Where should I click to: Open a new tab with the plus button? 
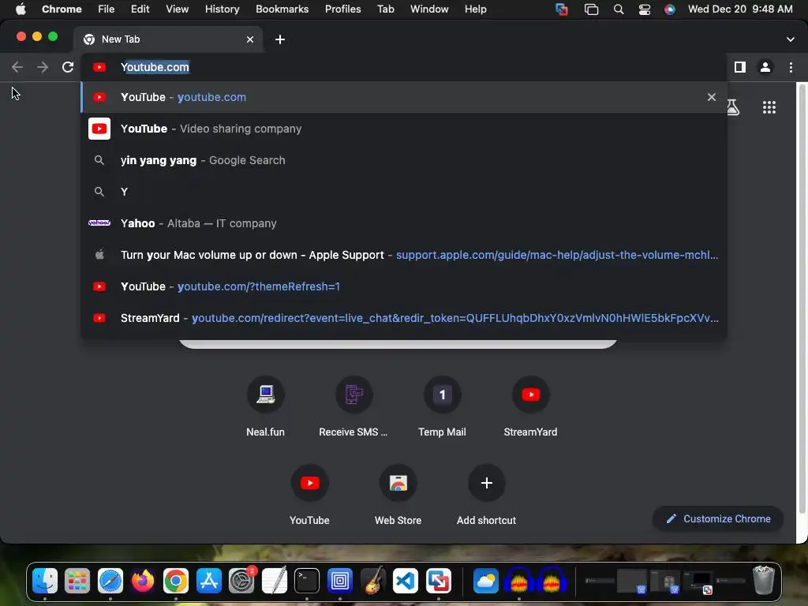[x=280, y=39]
